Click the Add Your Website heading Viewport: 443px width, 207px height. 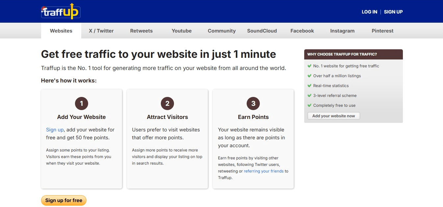(82, 117)
